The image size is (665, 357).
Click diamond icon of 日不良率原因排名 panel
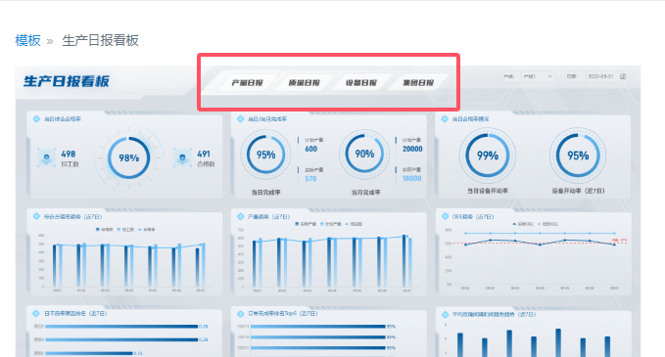coord(36,313)
